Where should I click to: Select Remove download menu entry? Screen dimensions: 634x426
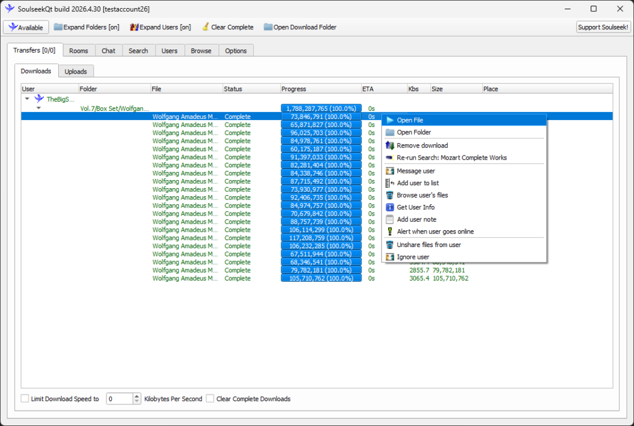tap(464, 146)
